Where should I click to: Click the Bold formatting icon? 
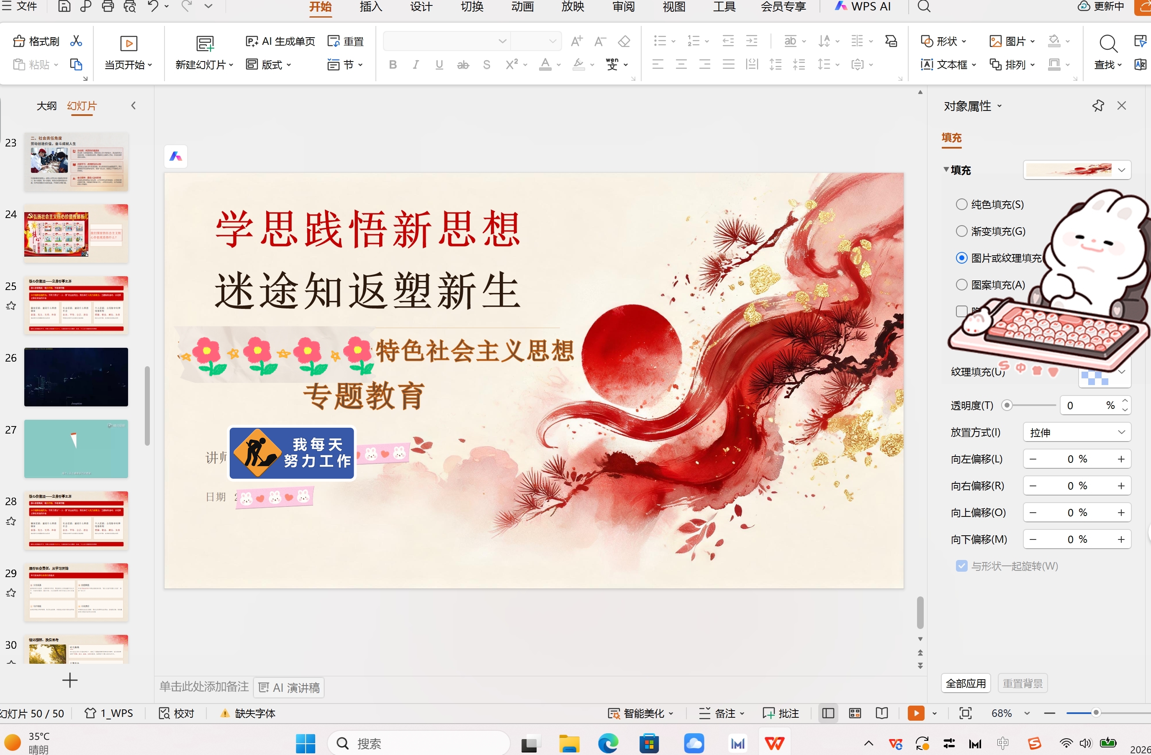393,64
